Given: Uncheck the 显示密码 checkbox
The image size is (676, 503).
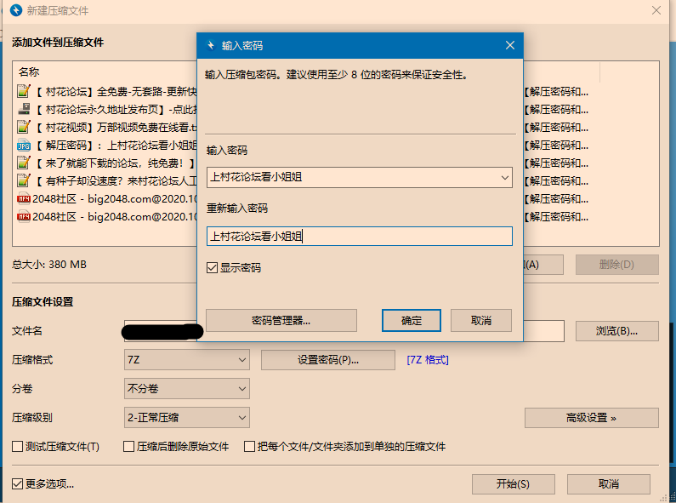Looking at the screenshot, I should (213, 268).
